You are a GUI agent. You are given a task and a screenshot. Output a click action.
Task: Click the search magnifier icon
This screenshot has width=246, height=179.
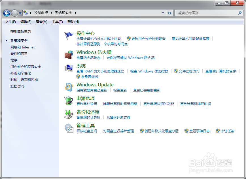[x=240, y=13]
